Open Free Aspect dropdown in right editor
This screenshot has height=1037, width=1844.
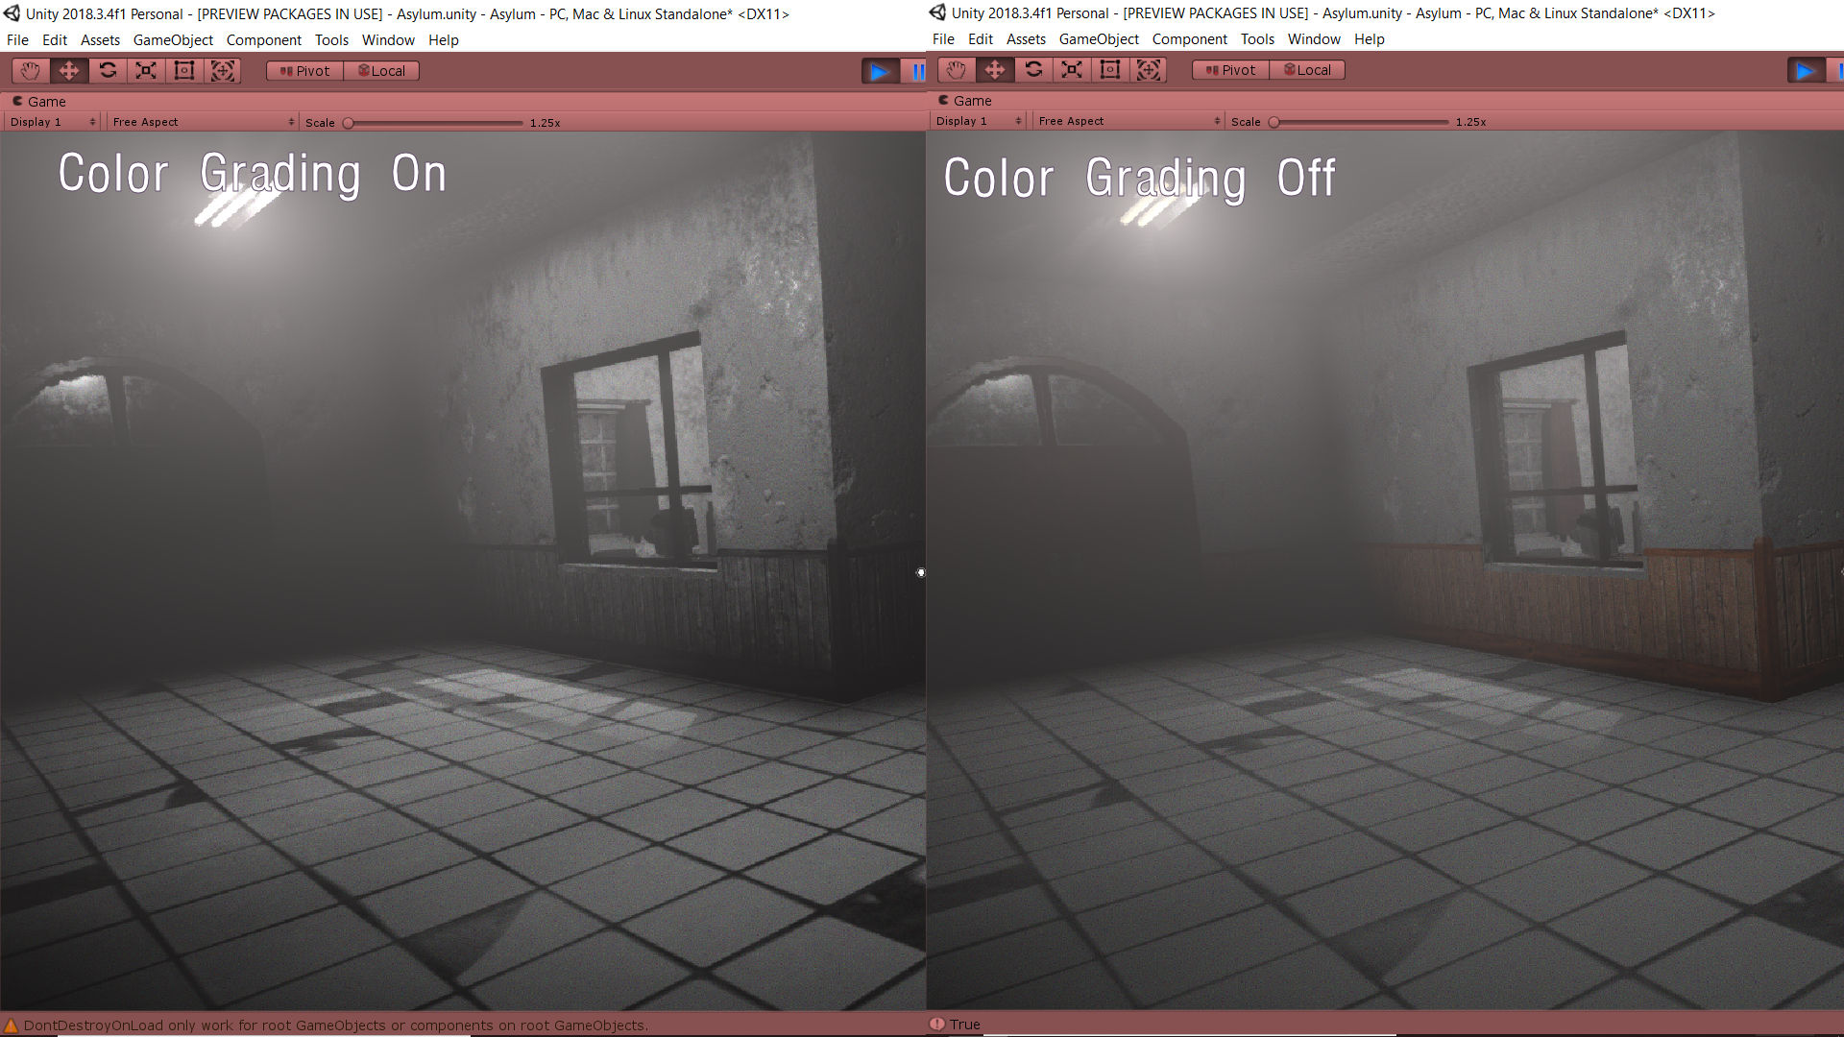click(1127, 120)
